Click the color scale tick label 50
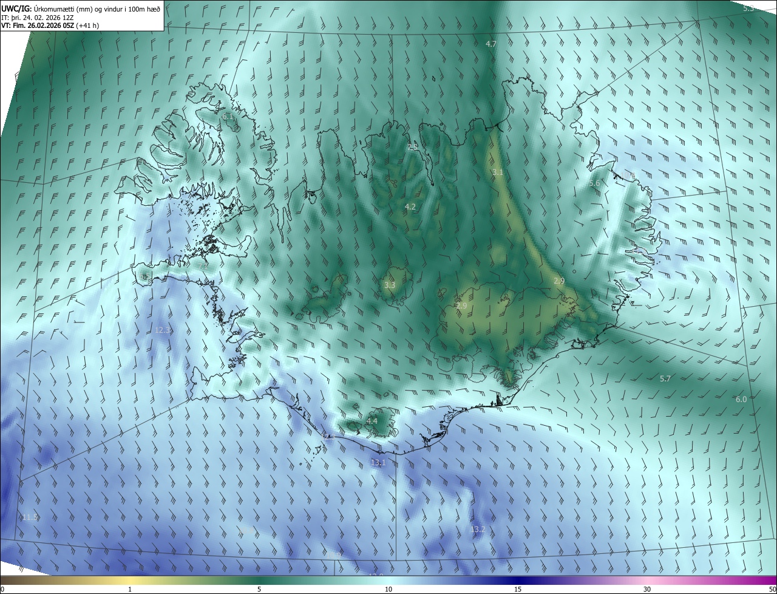Viewport: 777px width, 594px height. tap(772, 590)
